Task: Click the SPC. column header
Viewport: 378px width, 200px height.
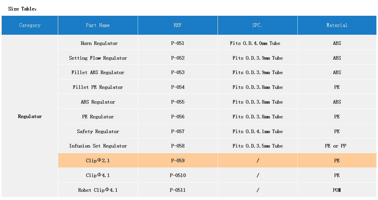Action: click(x=257, y=25)
